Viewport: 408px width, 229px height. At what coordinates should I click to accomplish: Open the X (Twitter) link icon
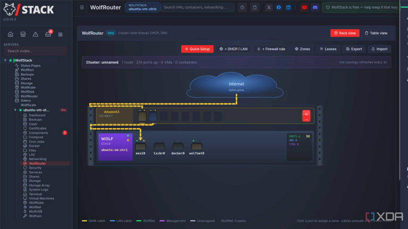(x=269, y=7)
